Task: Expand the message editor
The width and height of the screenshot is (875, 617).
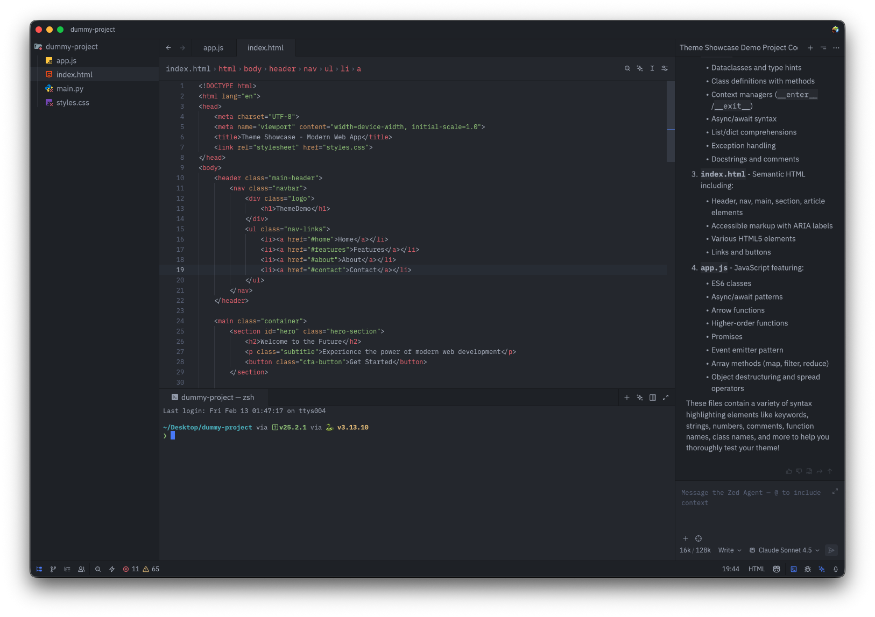Action: pyautogui.click(x=835, y=491)
